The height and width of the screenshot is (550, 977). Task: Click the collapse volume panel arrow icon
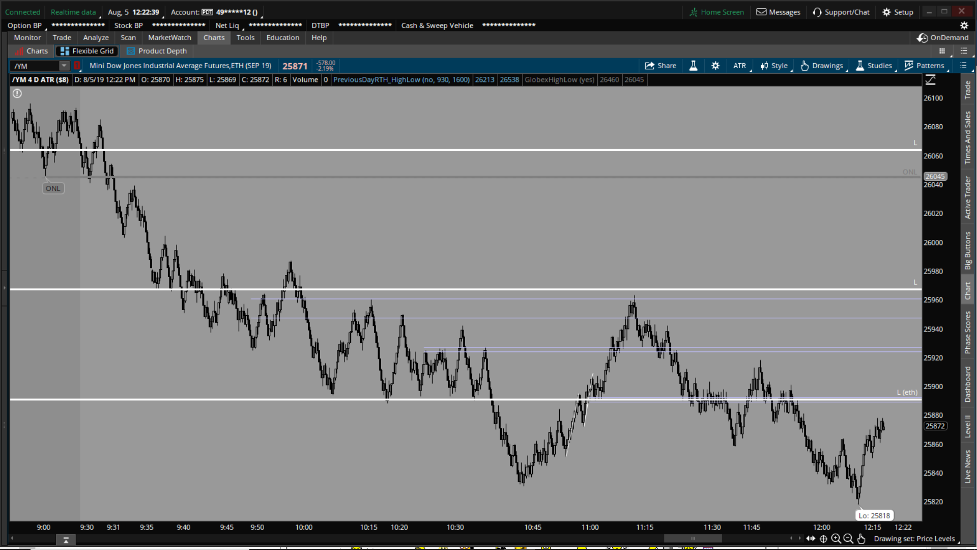click(66, 540)
